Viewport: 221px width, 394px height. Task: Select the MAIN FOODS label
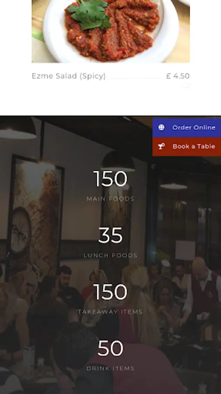coord(110,199)
